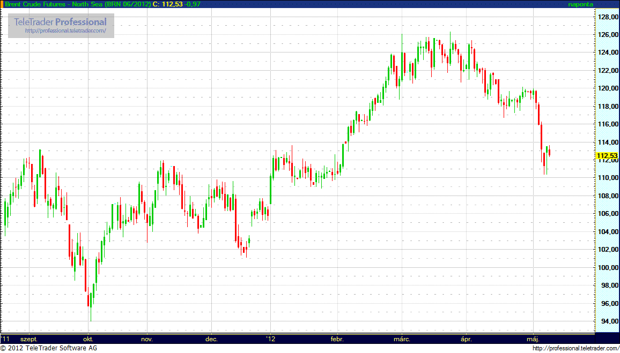Click the © 2012 TeleTrader Software AG notice

coord(49,348)
